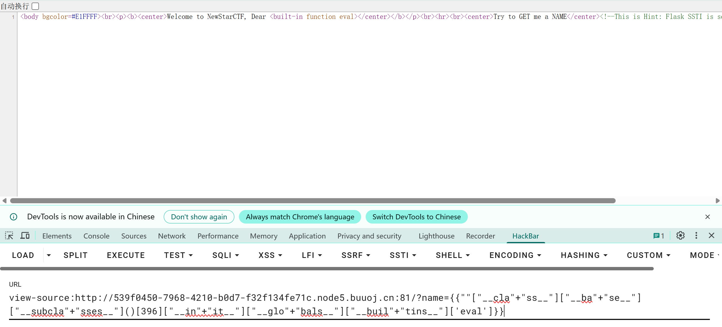Screen dimensions: 722x327
Task: Click the info icon in language banner
Action: (x=14, y=217)
